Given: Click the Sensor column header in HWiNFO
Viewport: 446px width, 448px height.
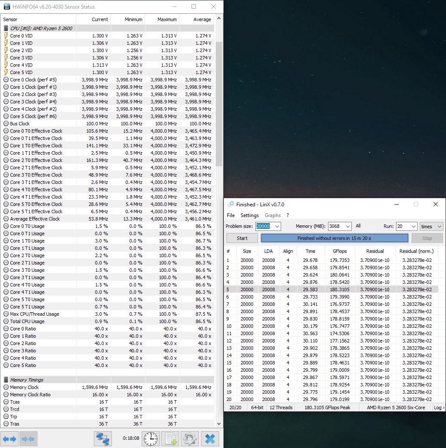Looking at the screenshot, I should (38, 19).
